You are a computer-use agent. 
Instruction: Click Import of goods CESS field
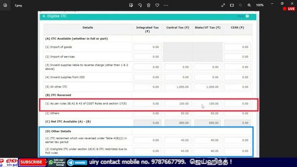click(x=237, y=47)
